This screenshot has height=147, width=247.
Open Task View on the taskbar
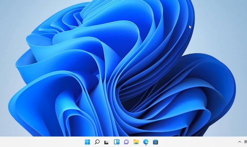click(x=107, y=142)
